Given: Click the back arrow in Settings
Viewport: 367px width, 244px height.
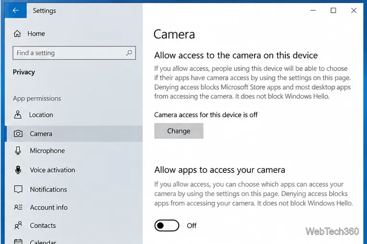Looking at the screenshot, I should pos(16,10).
